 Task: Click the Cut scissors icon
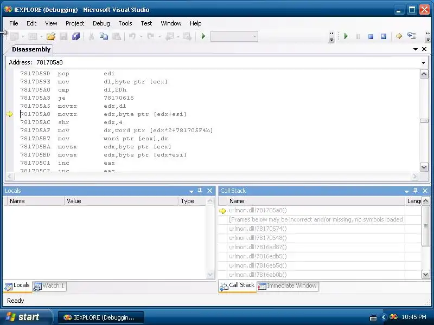point(91,36)
